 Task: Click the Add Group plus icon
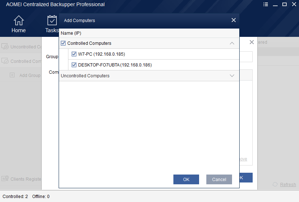click(12, 75)
